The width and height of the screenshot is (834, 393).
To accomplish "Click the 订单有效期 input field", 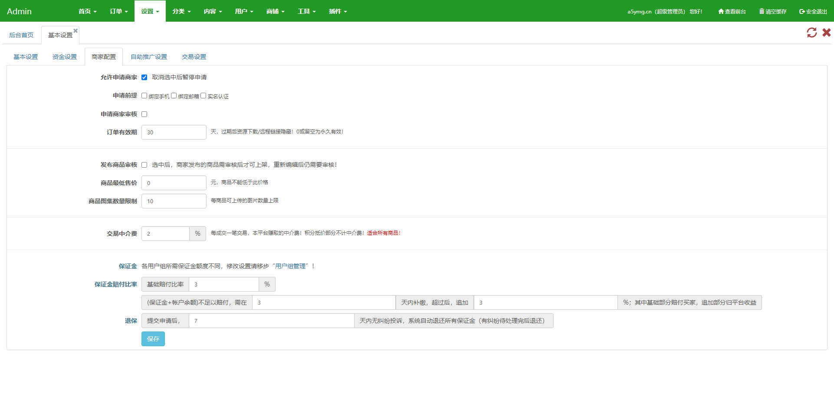I will 174,132.
